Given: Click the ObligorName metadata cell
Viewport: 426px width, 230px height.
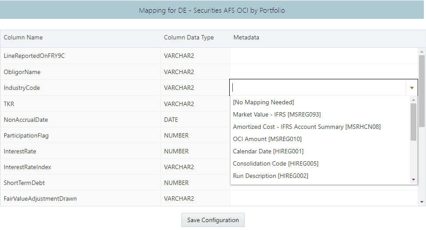Looking at the screenshot, I should [x=324, y=72].
